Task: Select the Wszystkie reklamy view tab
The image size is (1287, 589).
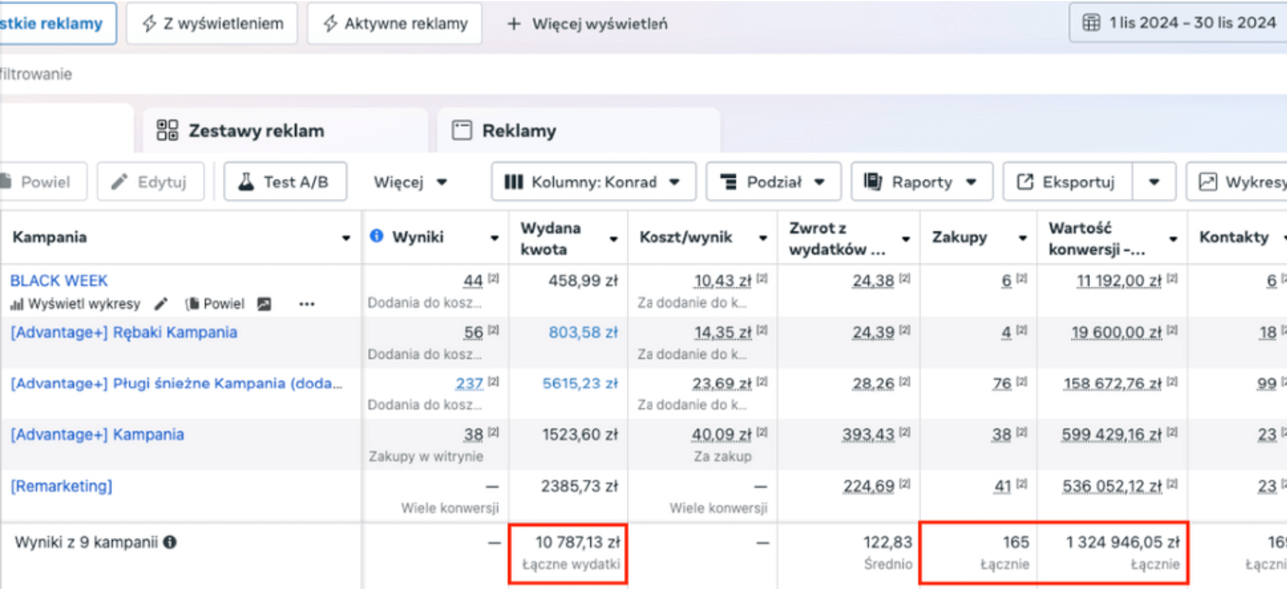Action: (x=58, y=23)
